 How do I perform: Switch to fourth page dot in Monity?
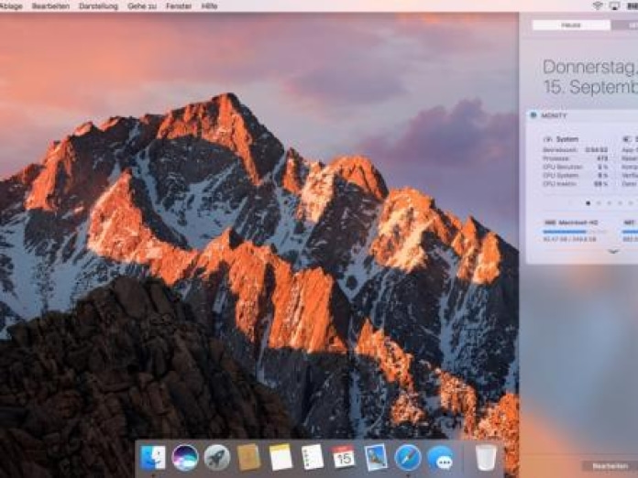coord(620,203)
